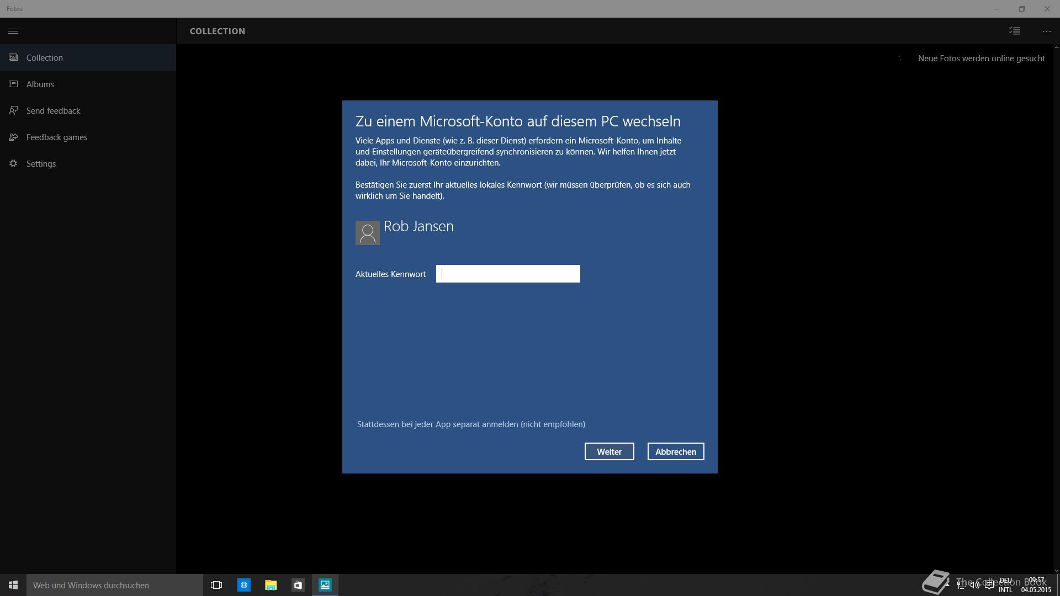The image size is (1060, 596).
Task: Click the separate app sign-in link
Action: click(x=471, y=424)
